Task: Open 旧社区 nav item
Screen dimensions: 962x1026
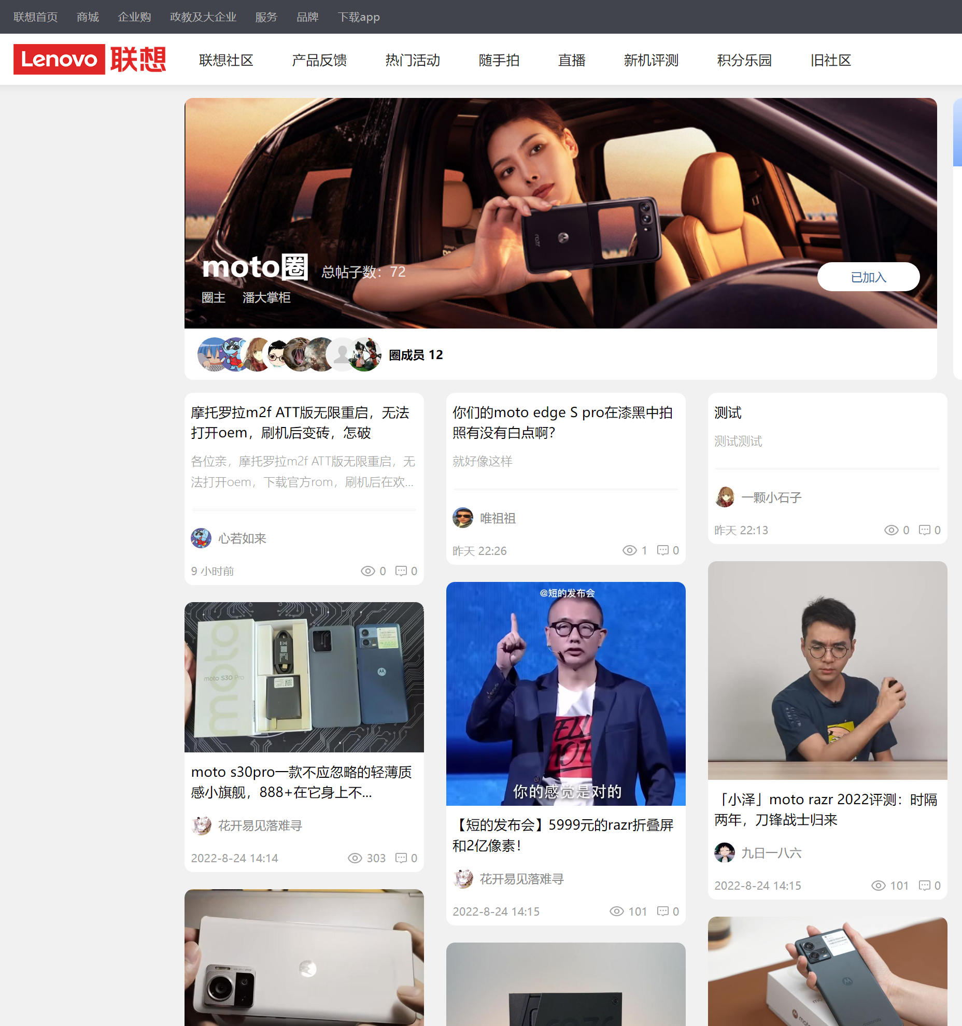Action: click(831, 60)
